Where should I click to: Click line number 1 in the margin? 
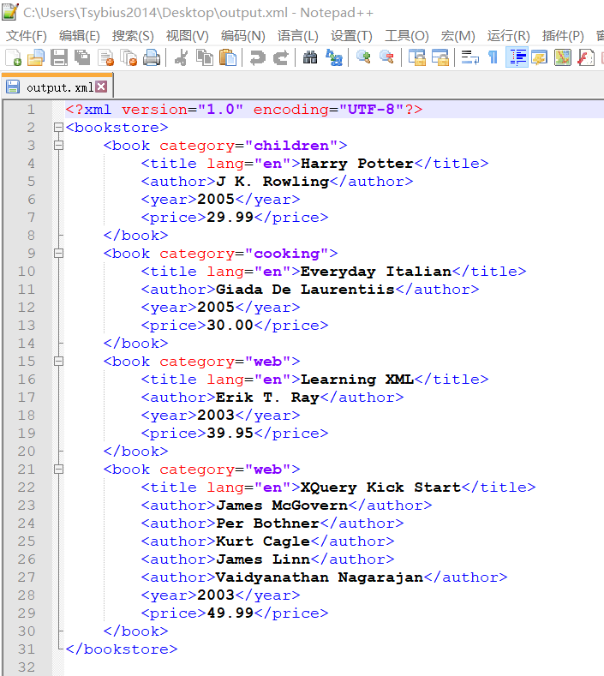(x=31, y=110)
